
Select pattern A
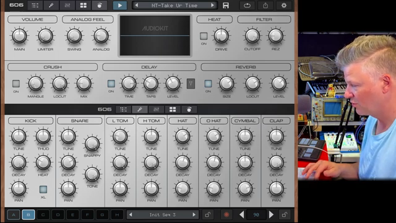tap(14, 215)
